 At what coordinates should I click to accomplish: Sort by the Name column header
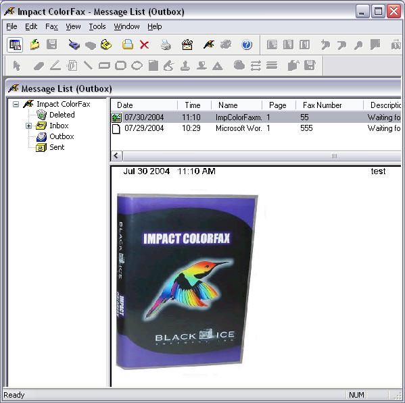click(x=237, y=105)
